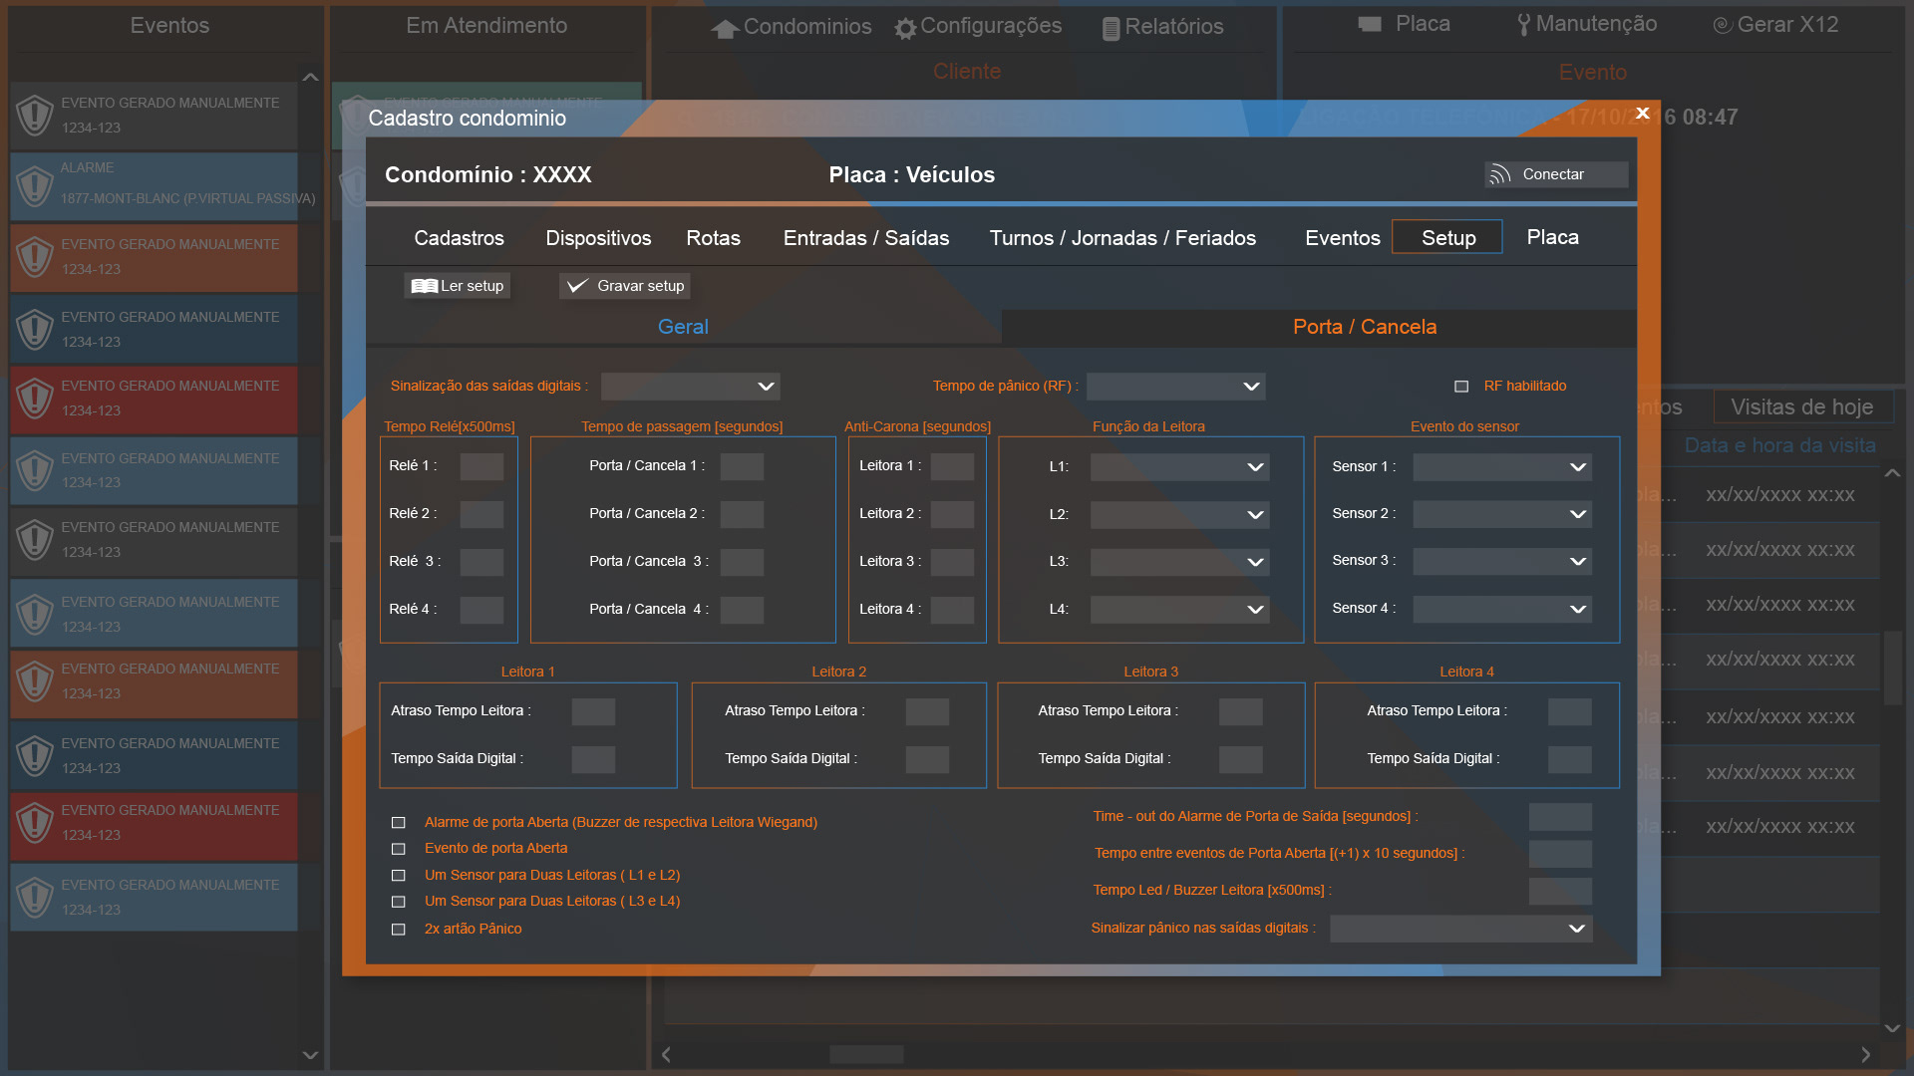Switch to the Dispositivos tab
Viewport: 1914px width, 1076px height.
pyautogui.click(x=598, y=238)
